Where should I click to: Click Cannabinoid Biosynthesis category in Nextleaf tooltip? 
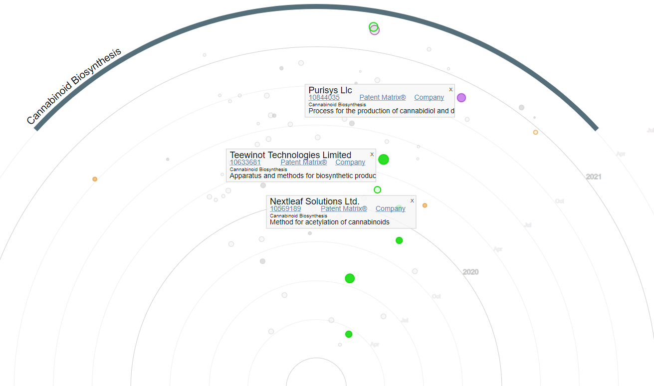point(299,216)
